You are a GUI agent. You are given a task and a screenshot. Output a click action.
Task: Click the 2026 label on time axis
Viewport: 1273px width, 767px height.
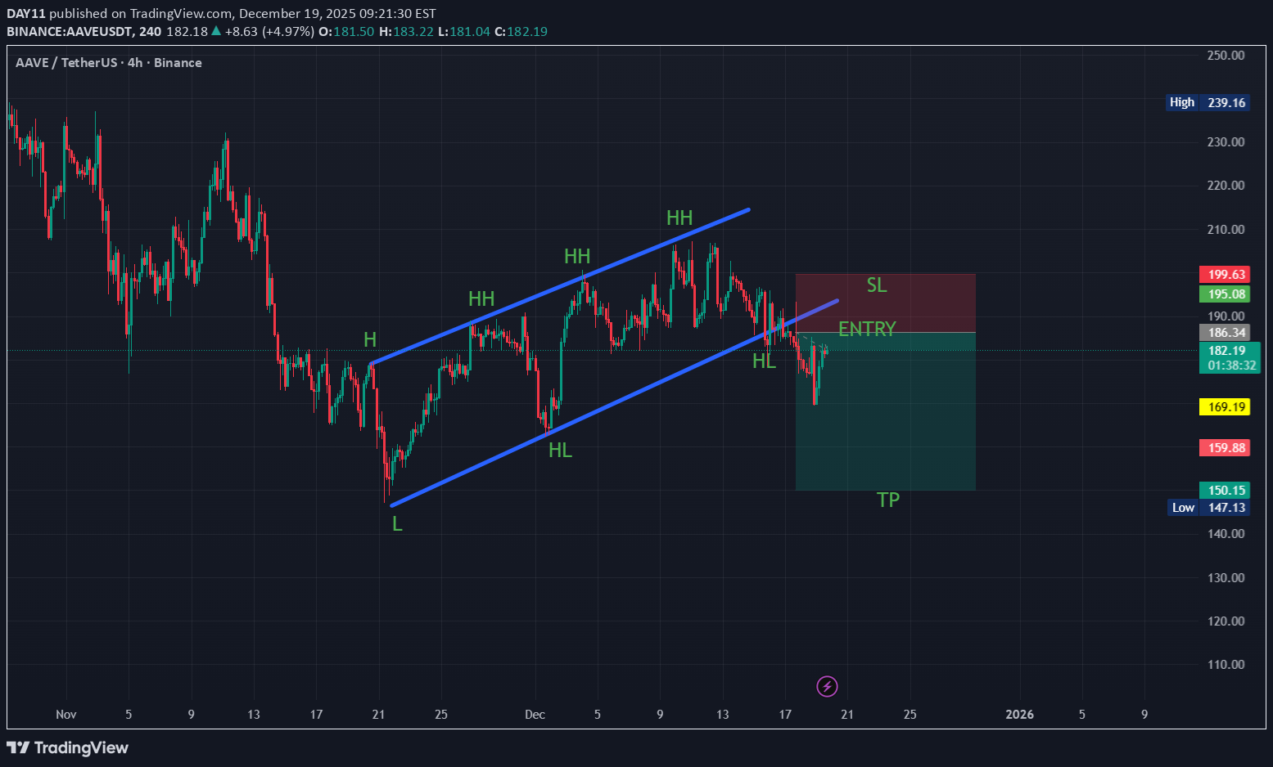click(x=1018, y=715)
